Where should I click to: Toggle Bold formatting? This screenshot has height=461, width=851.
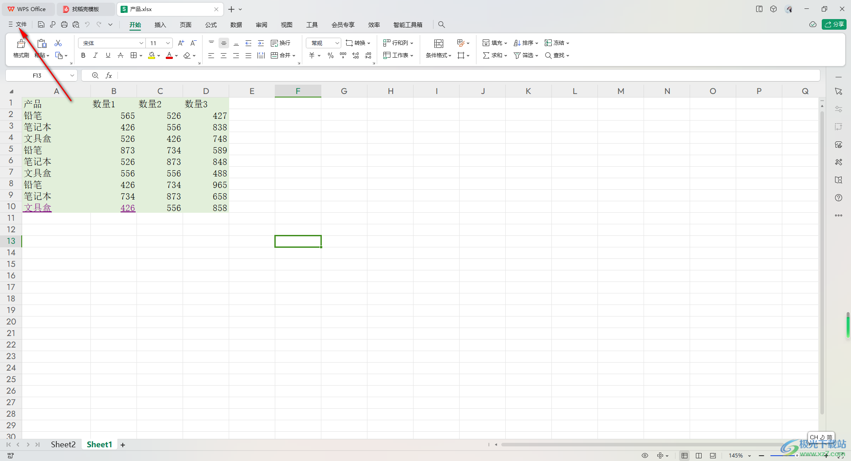(x=83, y=55)
